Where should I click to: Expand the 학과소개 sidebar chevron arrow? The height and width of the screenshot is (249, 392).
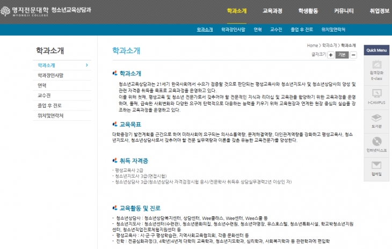point(87,65)
